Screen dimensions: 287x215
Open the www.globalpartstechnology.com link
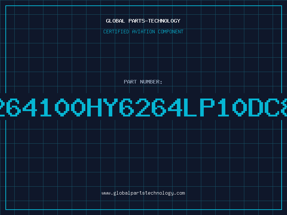[143, 193]
